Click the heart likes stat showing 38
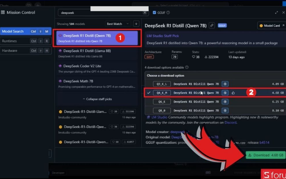 196,57
